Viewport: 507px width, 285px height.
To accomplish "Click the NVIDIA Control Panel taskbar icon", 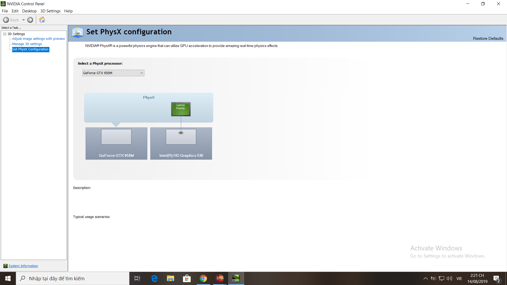I will [236, 278].
